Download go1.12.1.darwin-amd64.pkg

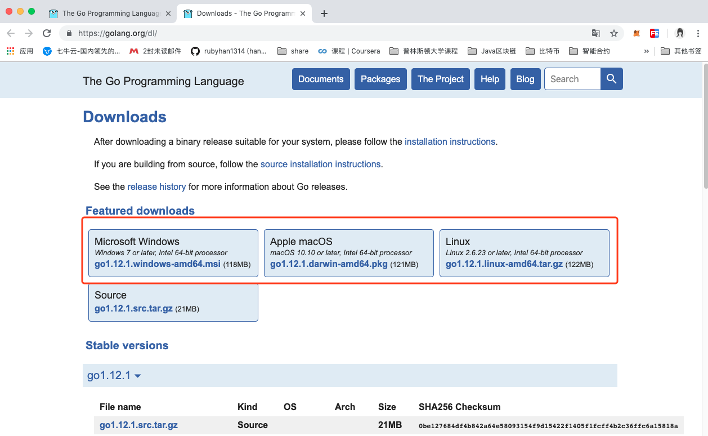(x=329, y=264)
